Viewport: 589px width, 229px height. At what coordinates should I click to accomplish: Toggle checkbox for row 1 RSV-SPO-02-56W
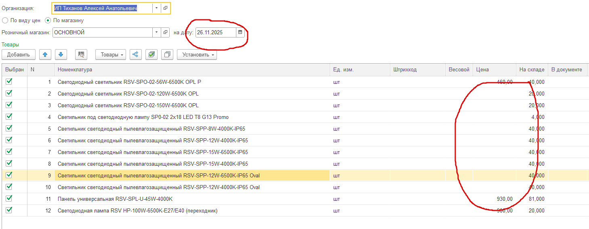[9, 81]
